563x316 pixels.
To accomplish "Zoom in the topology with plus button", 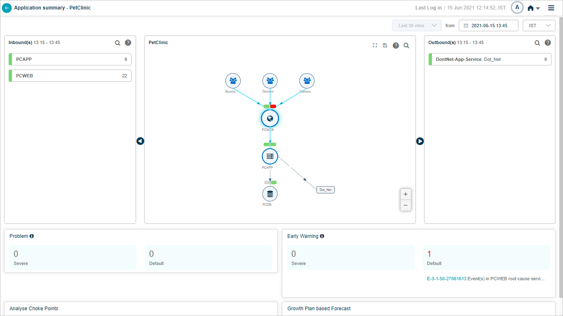I will pos(405,194).
